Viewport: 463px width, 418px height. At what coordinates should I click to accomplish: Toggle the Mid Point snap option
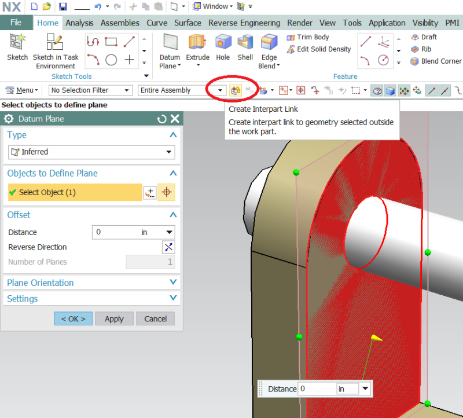click(444, 91)
